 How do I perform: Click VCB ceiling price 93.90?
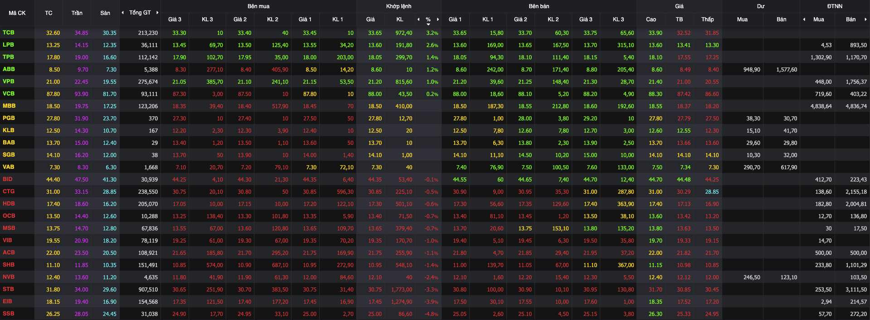point(82,94)
